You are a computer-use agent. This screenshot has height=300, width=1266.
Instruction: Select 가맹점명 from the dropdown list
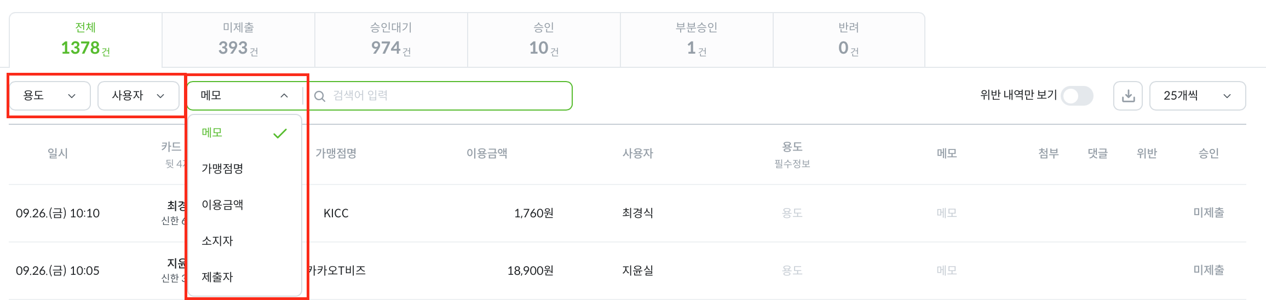(222, 169)
